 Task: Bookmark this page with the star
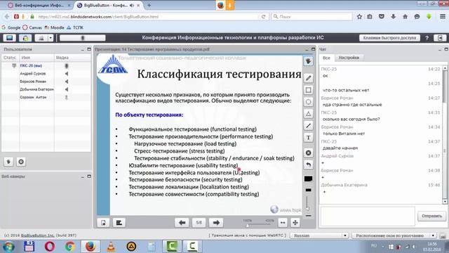click(359, 17)
